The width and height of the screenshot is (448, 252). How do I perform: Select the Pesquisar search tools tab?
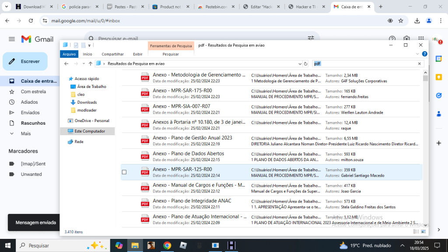171,54
